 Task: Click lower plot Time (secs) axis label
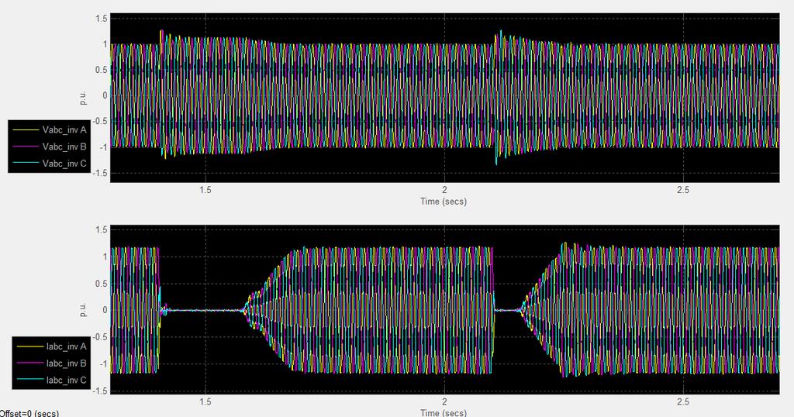444,413
